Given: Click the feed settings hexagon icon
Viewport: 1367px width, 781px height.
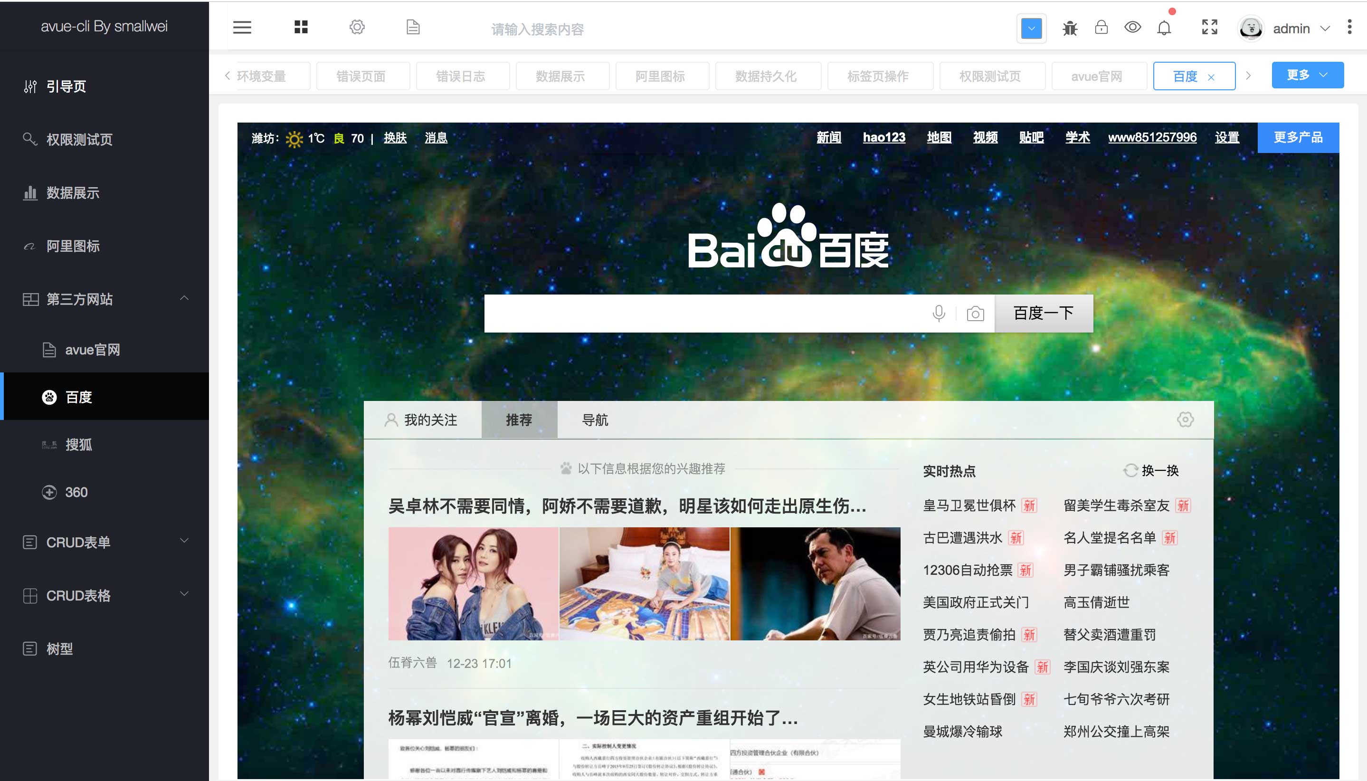Looking at the screenshot, I should click(1185, 419).
